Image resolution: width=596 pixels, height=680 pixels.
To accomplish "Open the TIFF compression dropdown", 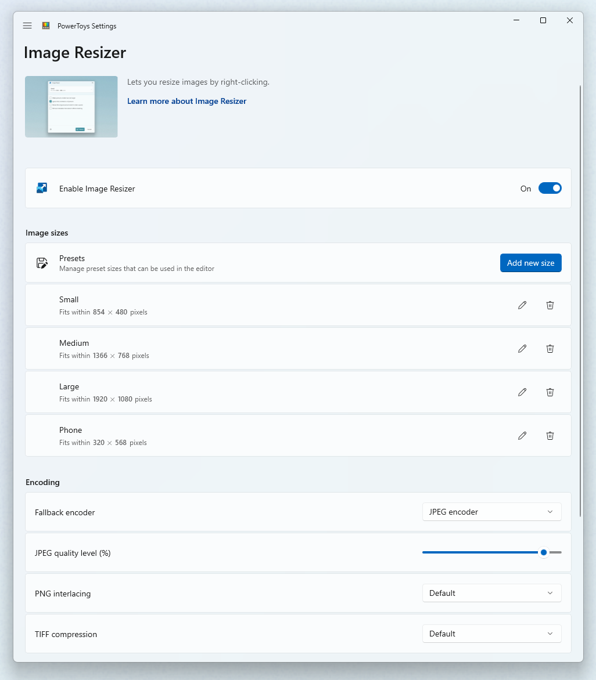I will [491, 634].
